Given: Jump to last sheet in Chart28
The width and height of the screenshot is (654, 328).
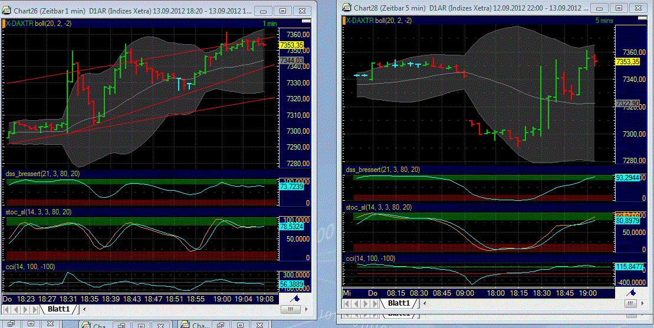Looking at the screenshot, I should 374,303.
